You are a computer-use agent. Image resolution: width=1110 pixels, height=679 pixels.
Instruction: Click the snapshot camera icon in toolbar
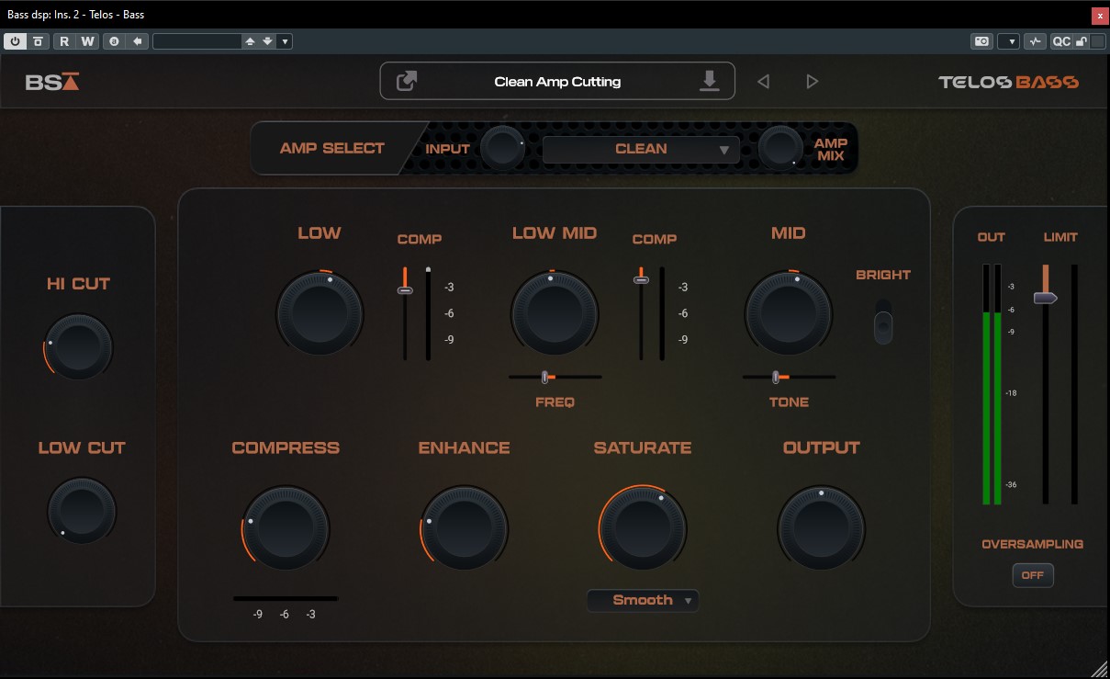coord(981,41)
